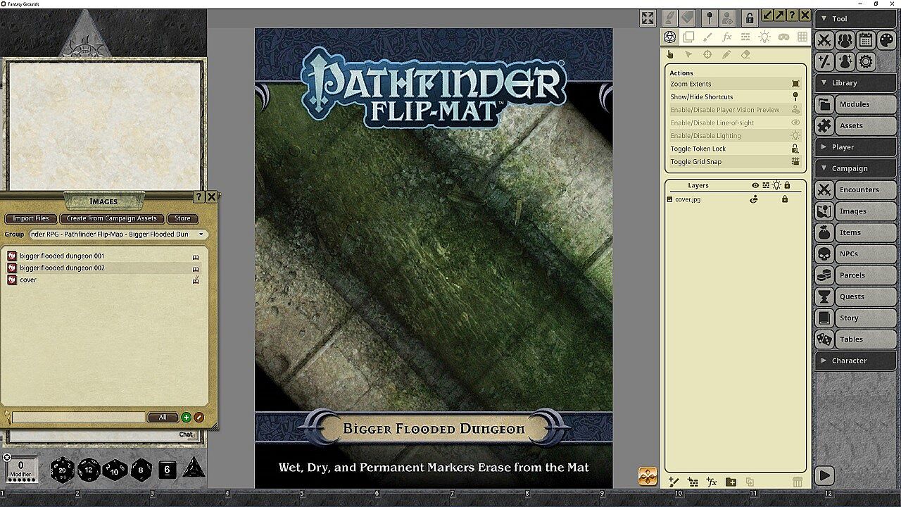Collapse the Tool section

click(855, 19)
